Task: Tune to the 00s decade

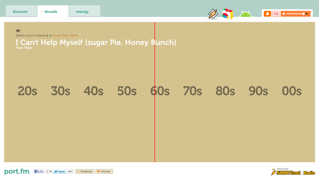Action: pos(292,91)
